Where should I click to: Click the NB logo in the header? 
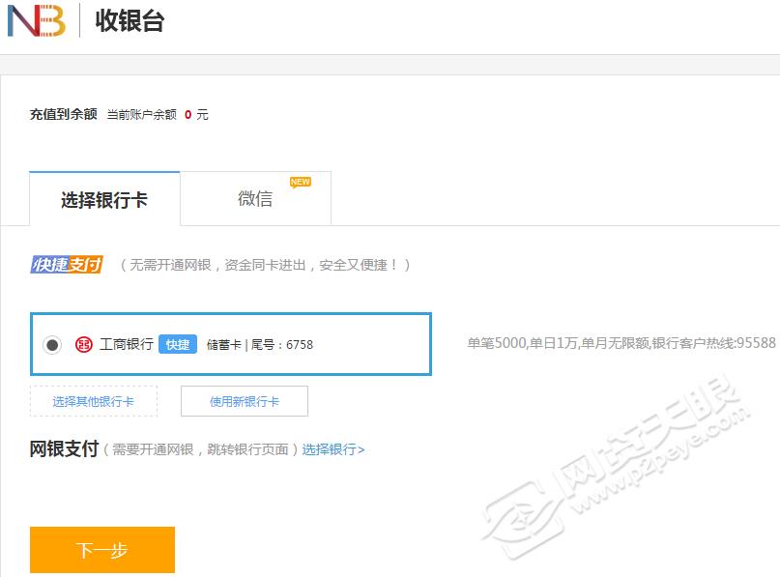[35, 20]
